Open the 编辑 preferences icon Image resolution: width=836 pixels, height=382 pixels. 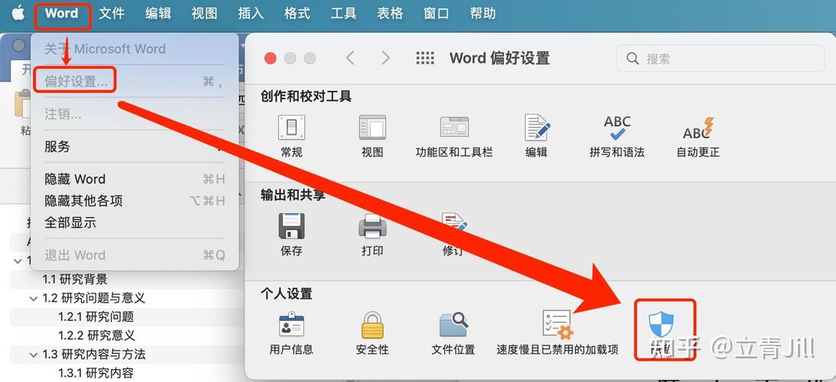tap(536, 128)
